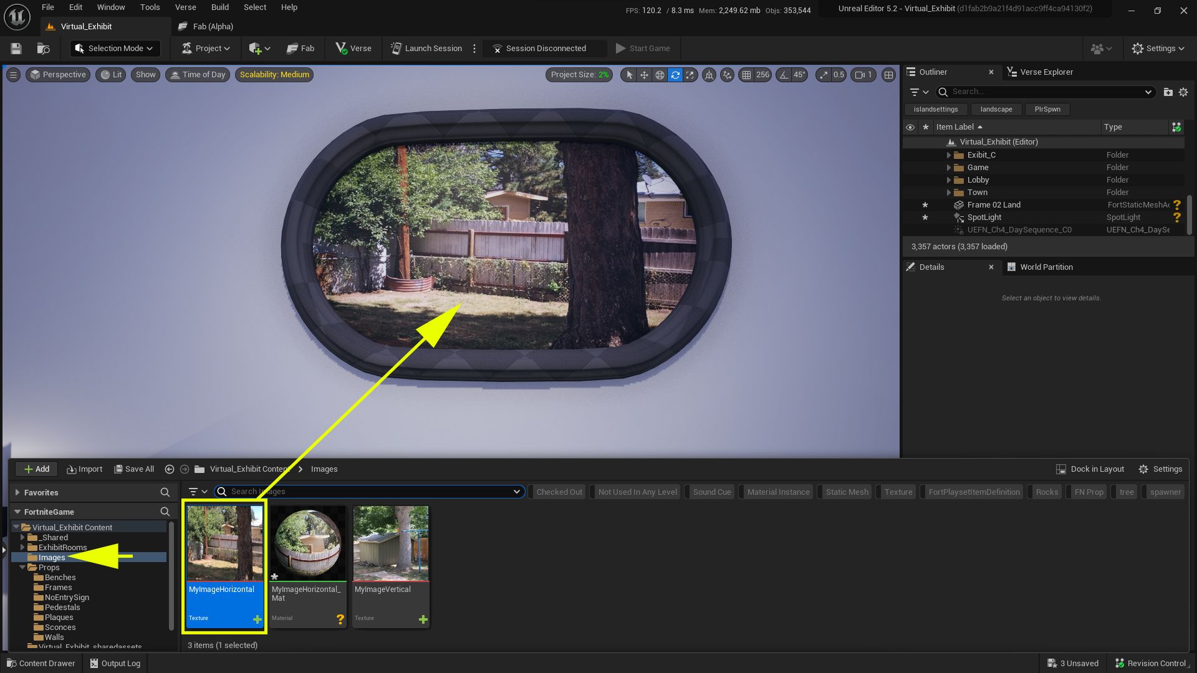Screen dimensions: 1197x673
Task: Click the Outliner search field
Action: (x=1045, y=92)
